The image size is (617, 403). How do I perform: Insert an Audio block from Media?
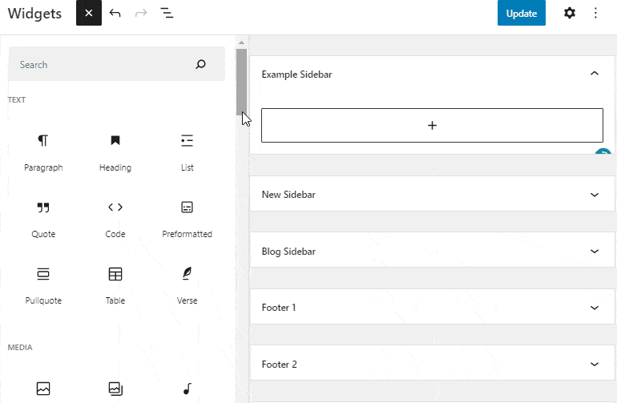pyautogui.click(x=188, y=389)
